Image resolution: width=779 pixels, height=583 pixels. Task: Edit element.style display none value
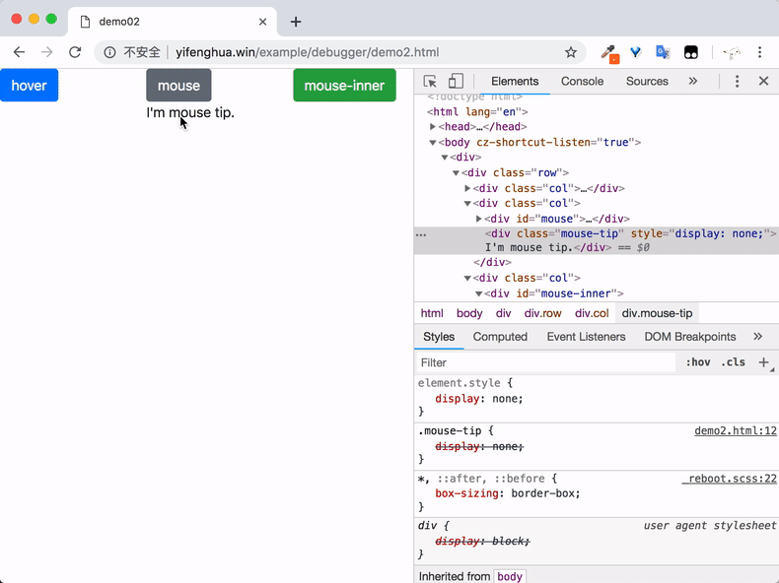[507, 399]
